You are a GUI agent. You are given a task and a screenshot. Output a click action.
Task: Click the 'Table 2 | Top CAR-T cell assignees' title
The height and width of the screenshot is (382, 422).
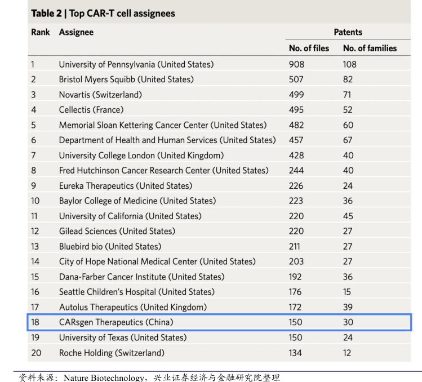103,13
